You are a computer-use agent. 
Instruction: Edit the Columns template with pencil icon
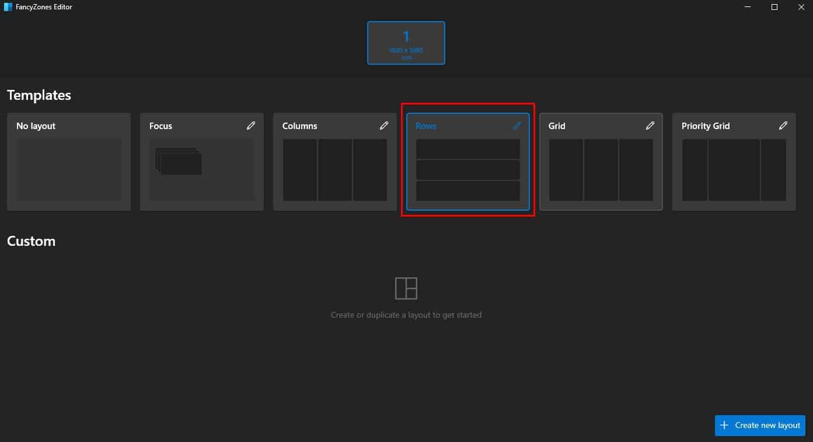384,126
